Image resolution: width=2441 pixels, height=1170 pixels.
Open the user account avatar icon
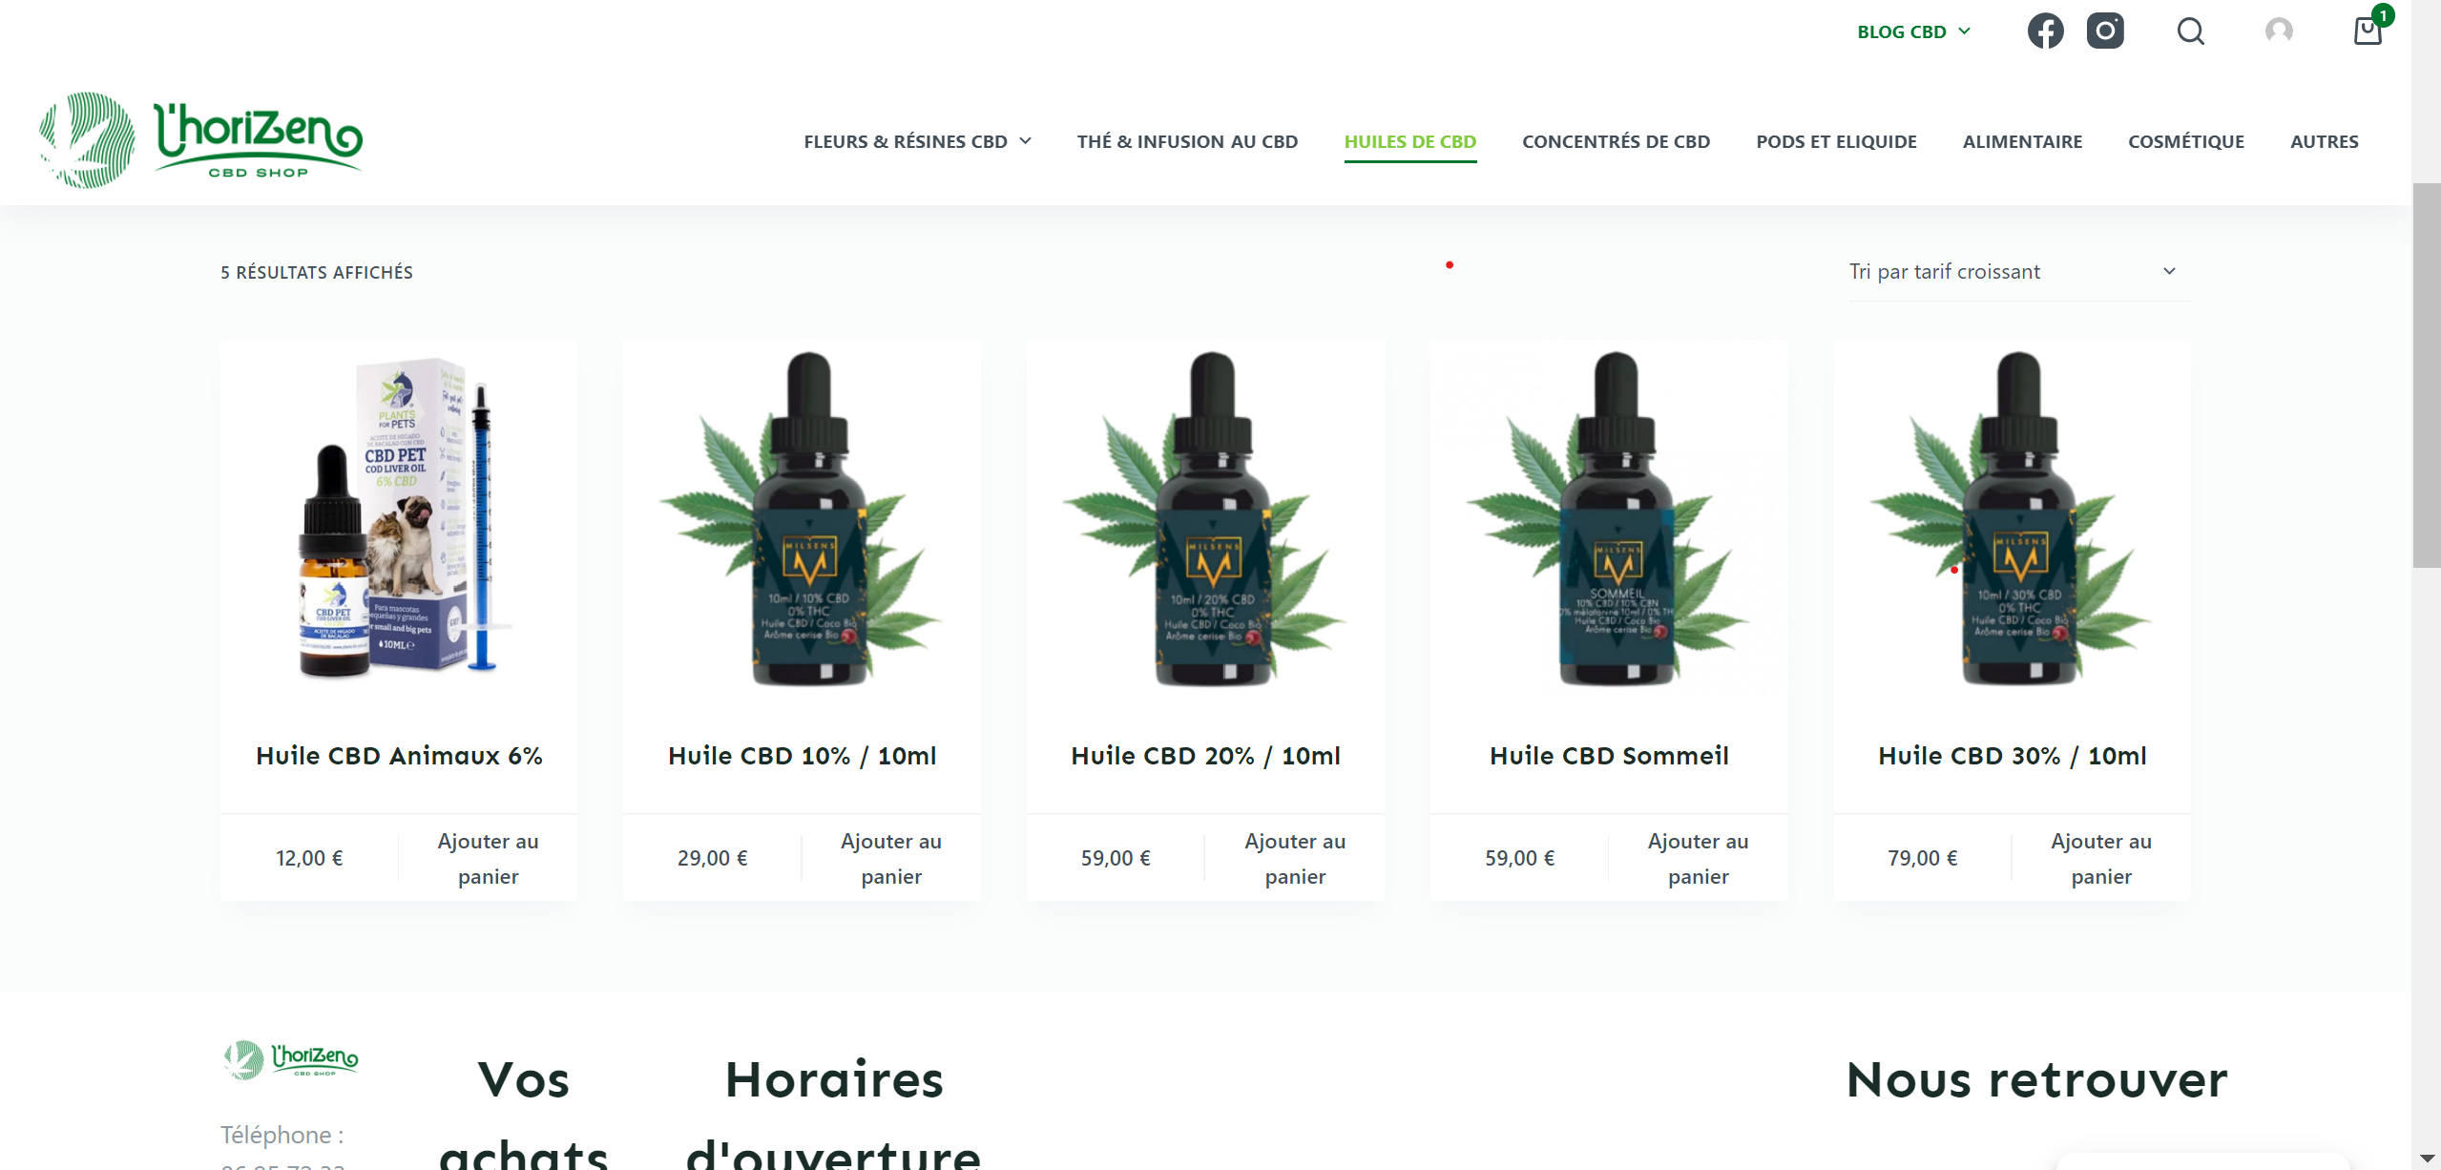coord(2279,31)
